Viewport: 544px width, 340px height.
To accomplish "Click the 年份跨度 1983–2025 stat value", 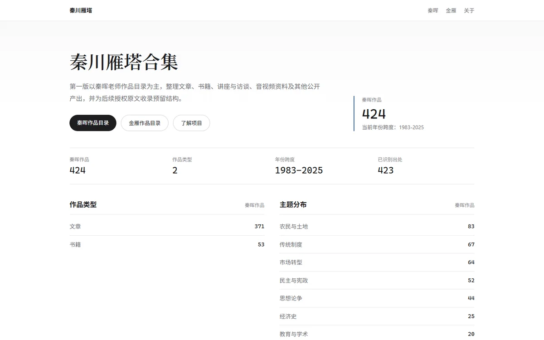I will 299,170.
